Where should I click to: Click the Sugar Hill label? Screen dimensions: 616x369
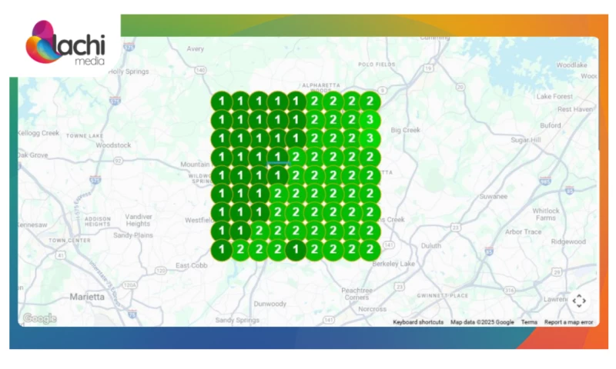526,140
